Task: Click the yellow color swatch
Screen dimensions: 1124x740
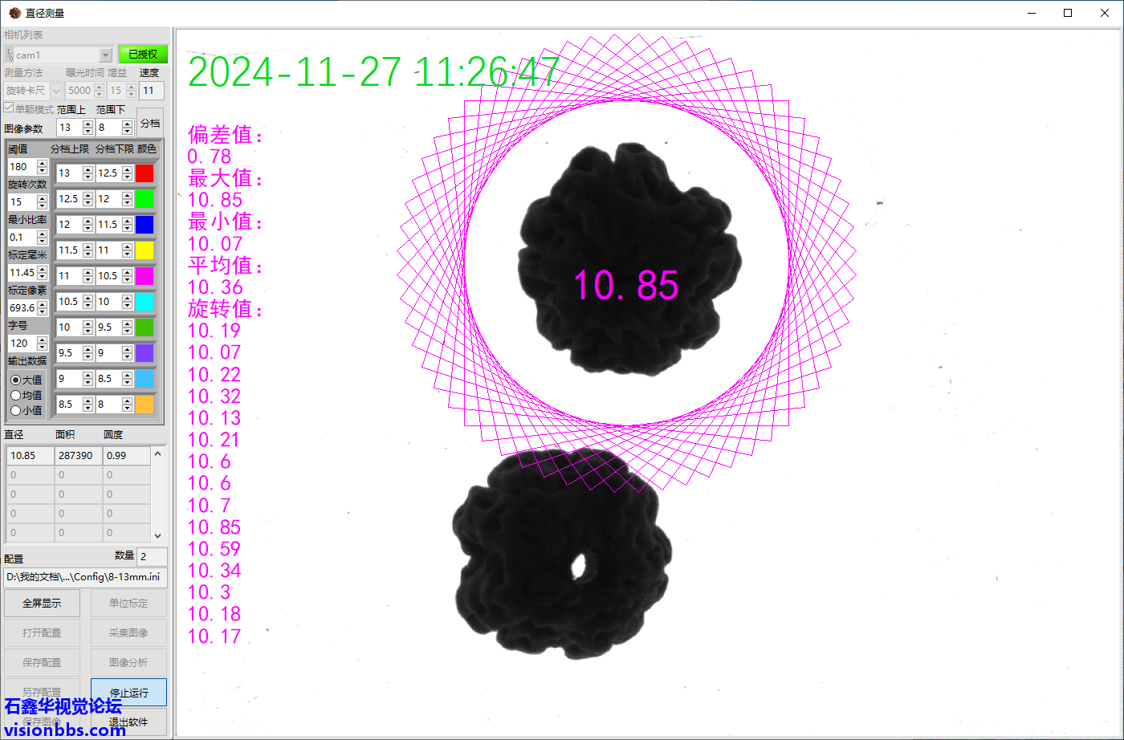Action: (145, 250)
